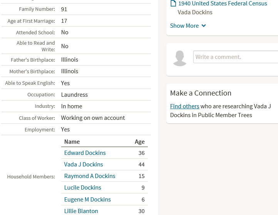Click the user avatar silhouette icon
Image resolution: width=278 pixels, height=215 pixels.
click(x=180, y=58)
